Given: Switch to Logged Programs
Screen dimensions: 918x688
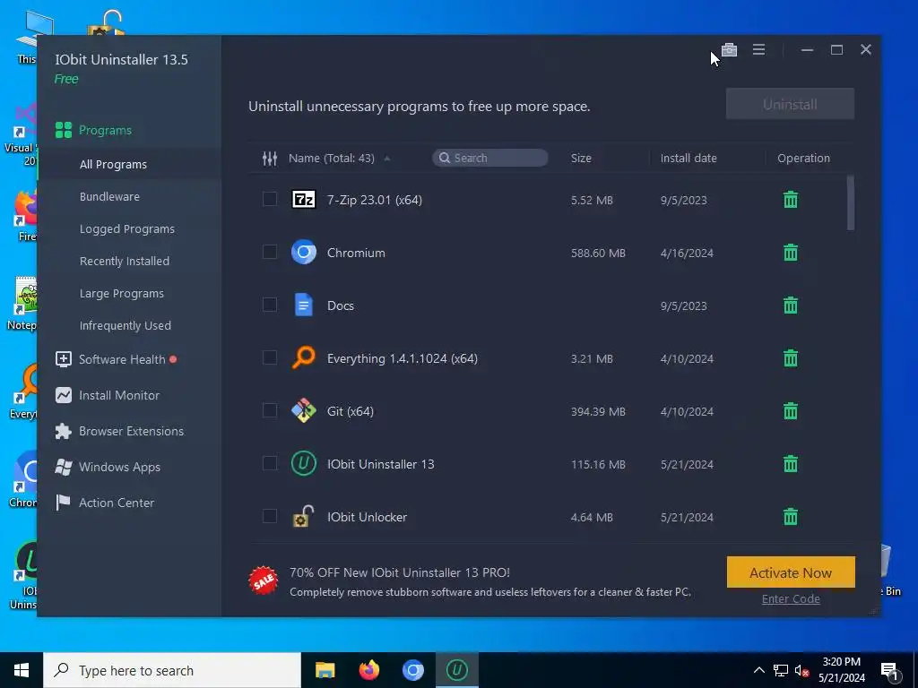Looking at the screenshot, I should pos(127,228).
